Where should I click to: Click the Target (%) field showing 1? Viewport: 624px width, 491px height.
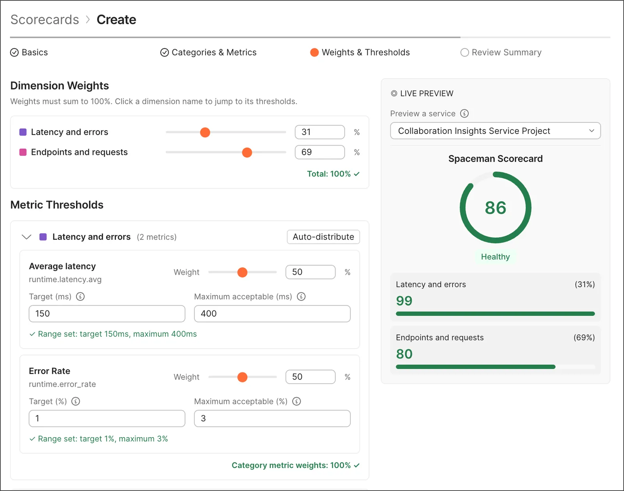(107, 418)
